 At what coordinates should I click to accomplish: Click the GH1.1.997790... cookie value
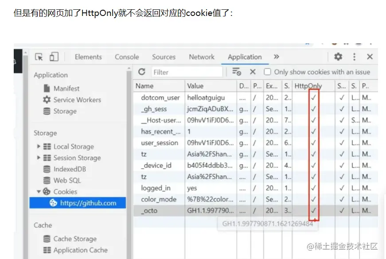click(211, 211)
